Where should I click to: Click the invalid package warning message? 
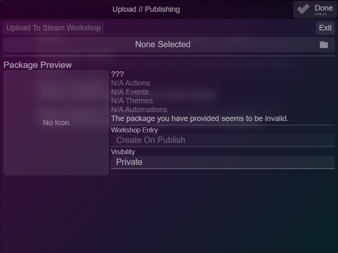[200, 118]
